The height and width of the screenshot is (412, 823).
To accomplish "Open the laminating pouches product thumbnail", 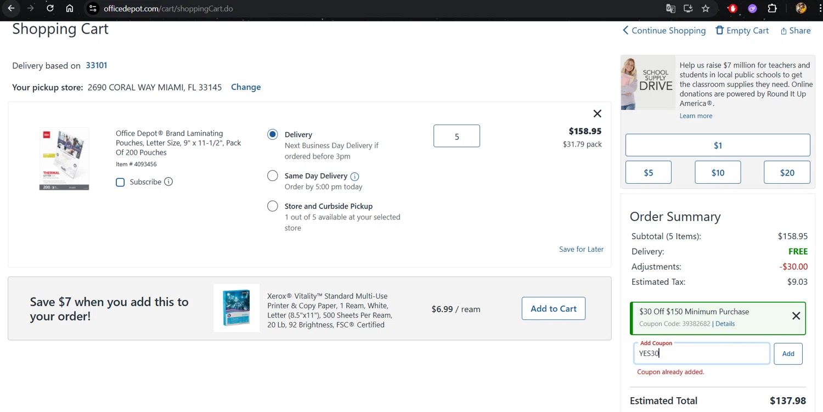I will [x=64, y=159].
